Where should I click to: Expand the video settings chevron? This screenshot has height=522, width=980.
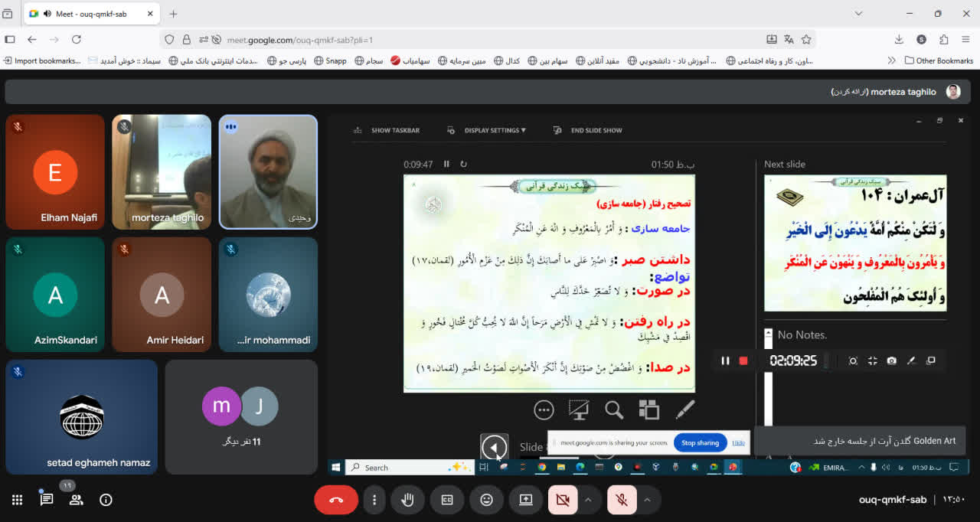(x=588, y=500)
